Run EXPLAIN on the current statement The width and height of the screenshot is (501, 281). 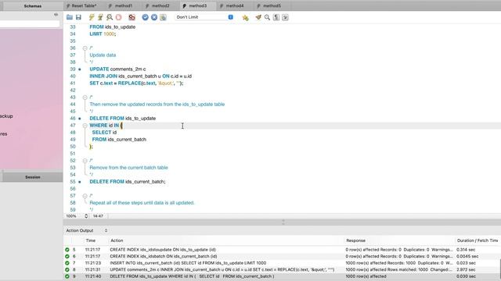click(x=110, y=17)
